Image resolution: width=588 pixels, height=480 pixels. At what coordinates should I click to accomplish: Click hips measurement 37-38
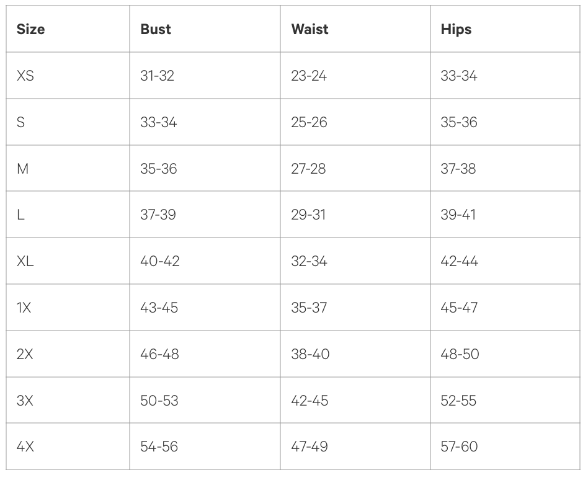tap(458, 169)
